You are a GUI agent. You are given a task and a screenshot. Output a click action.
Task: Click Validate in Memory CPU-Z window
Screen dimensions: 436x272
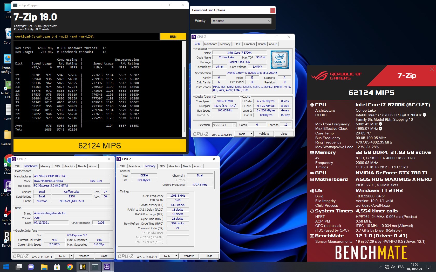coord(189,256)
